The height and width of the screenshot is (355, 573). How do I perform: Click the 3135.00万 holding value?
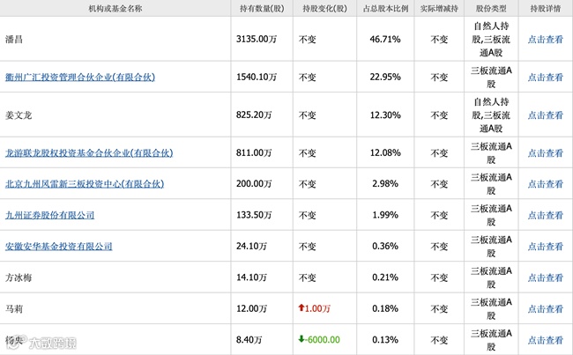[257, 39]
